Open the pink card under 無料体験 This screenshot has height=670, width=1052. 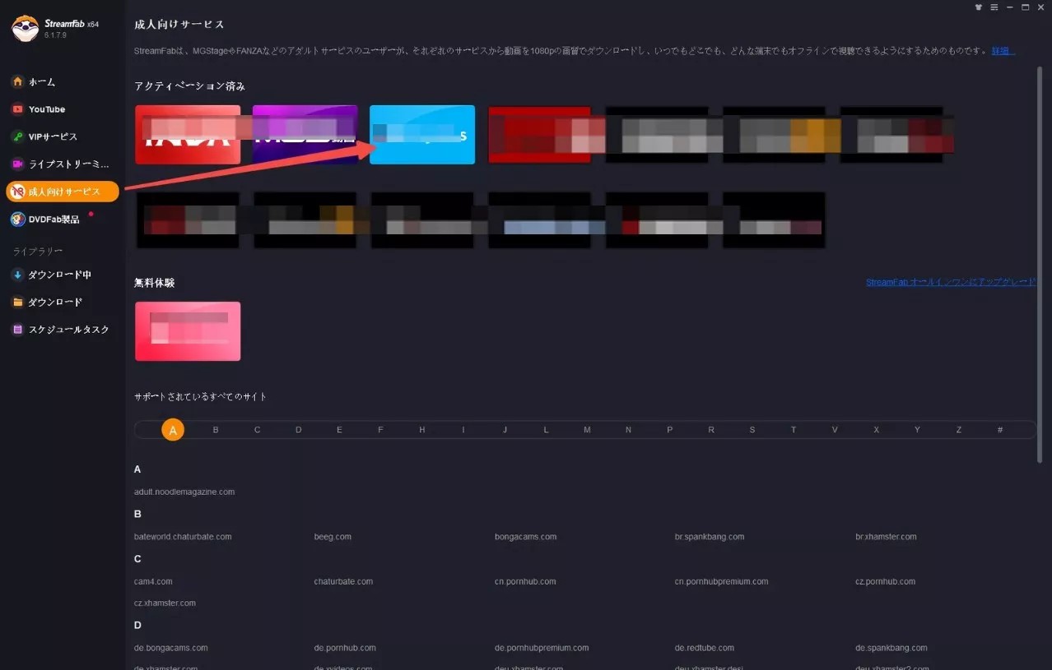(x=188, y=331)
